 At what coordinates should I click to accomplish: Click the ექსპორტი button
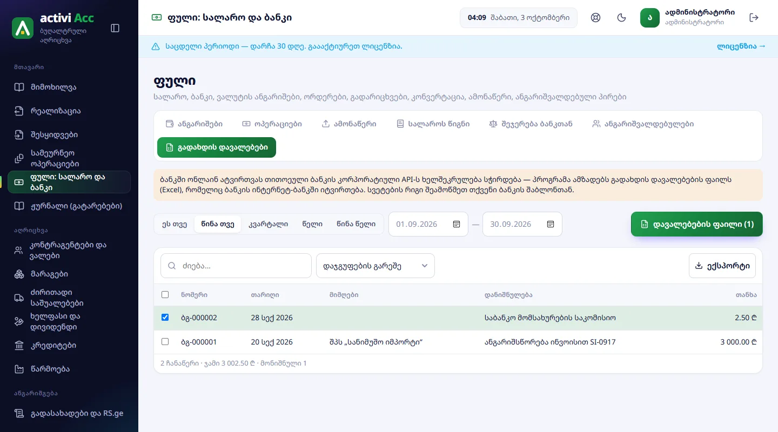[x=722, y=266]
